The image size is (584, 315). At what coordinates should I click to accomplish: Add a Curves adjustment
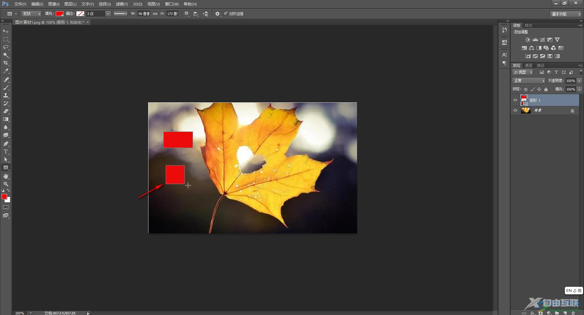coord(543,40)
